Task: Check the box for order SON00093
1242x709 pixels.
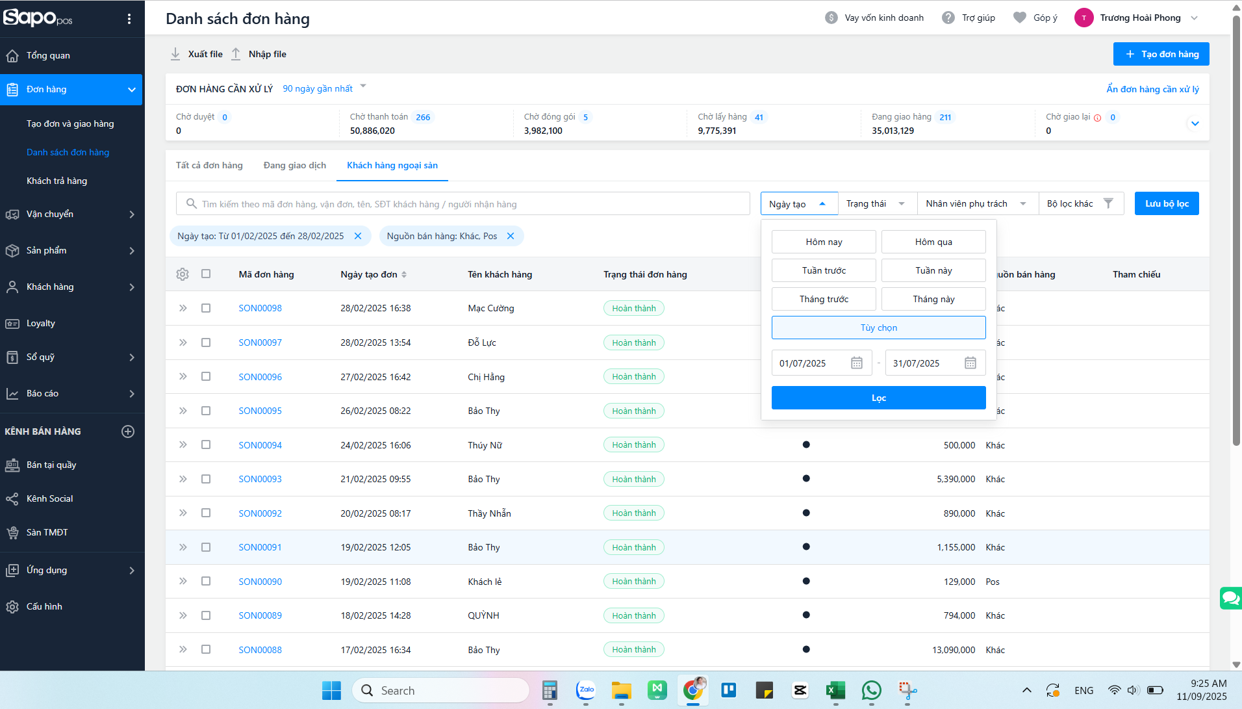Action: click(x=206, y=479)
